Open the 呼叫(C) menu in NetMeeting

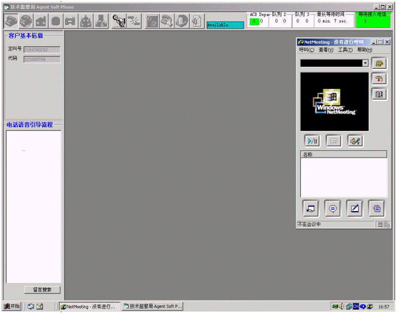306,50
